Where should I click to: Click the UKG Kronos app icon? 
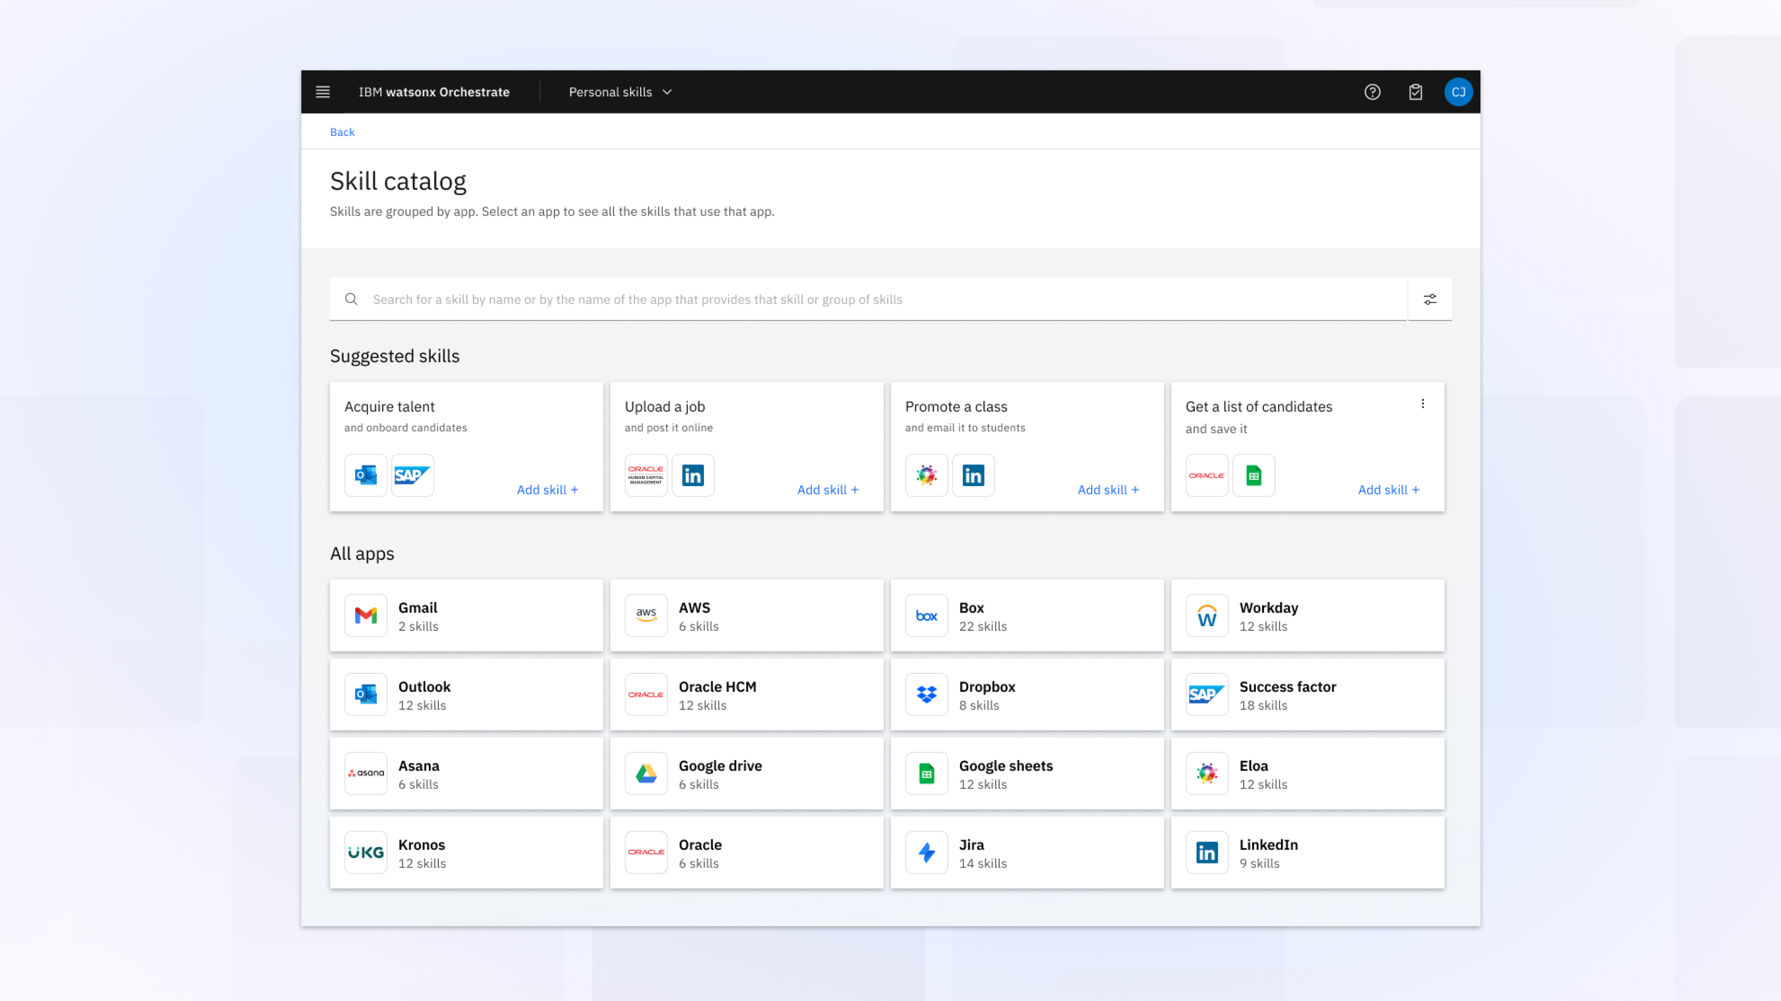(366, 853)
